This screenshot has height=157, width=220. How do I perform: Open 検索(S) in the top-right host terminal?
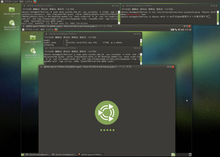[152, 9]
